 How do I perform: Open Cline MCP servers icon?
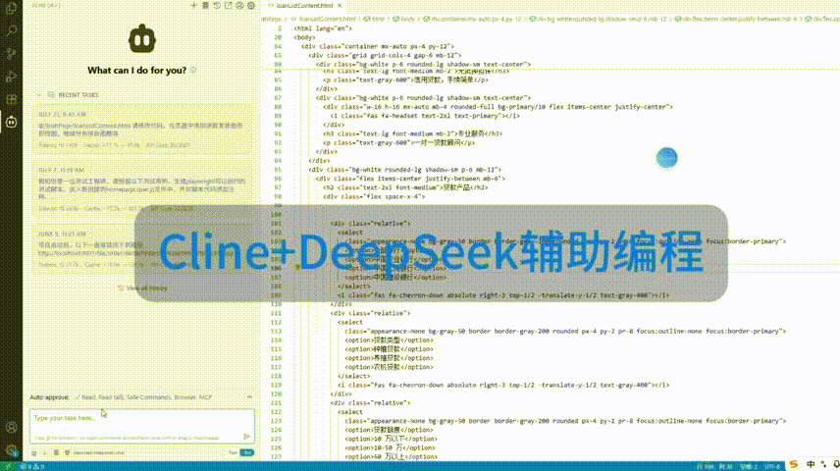click(x=205, y=5)
